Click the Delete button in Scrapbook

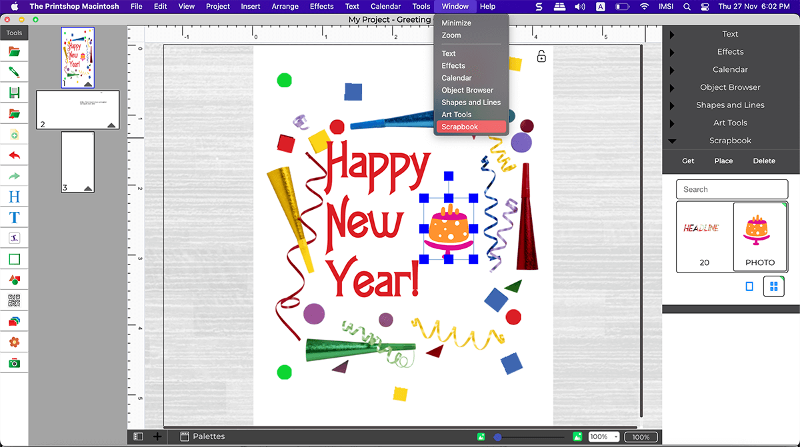click(x=764, y=161)
